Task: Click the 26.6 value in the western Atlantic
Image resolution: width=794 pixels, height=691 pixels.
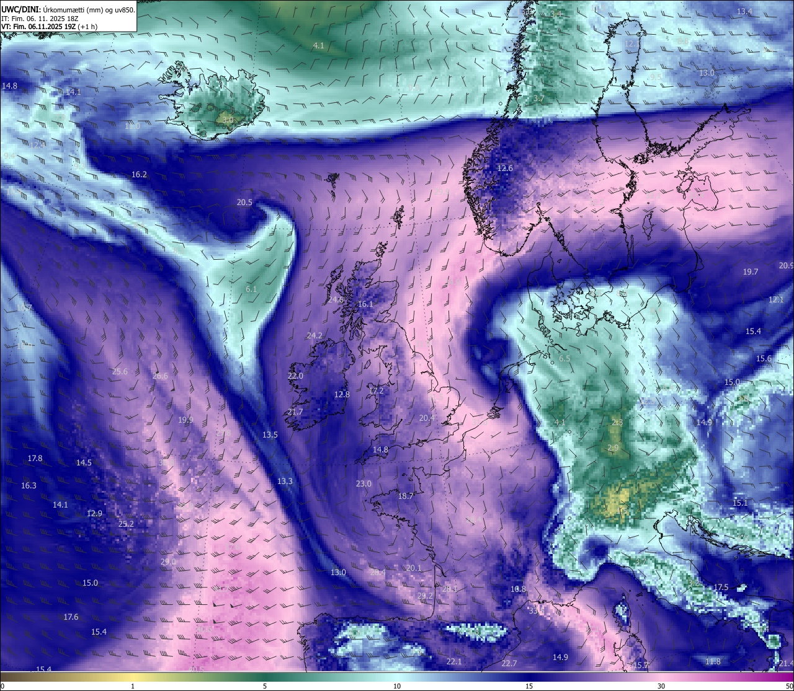Action: pyautogui.click(x=160, y=376)
